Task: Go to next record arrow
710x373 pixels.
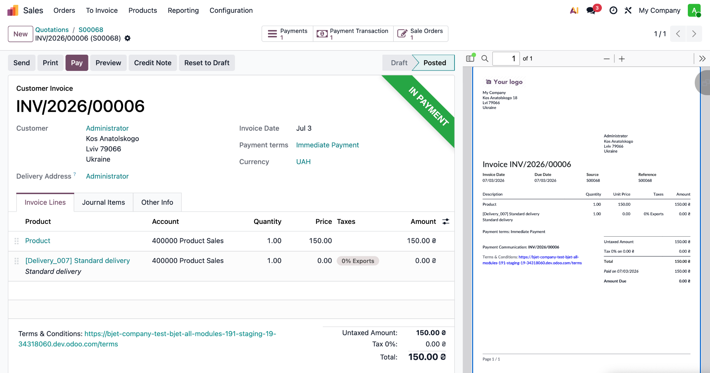Action: point(694,34)
